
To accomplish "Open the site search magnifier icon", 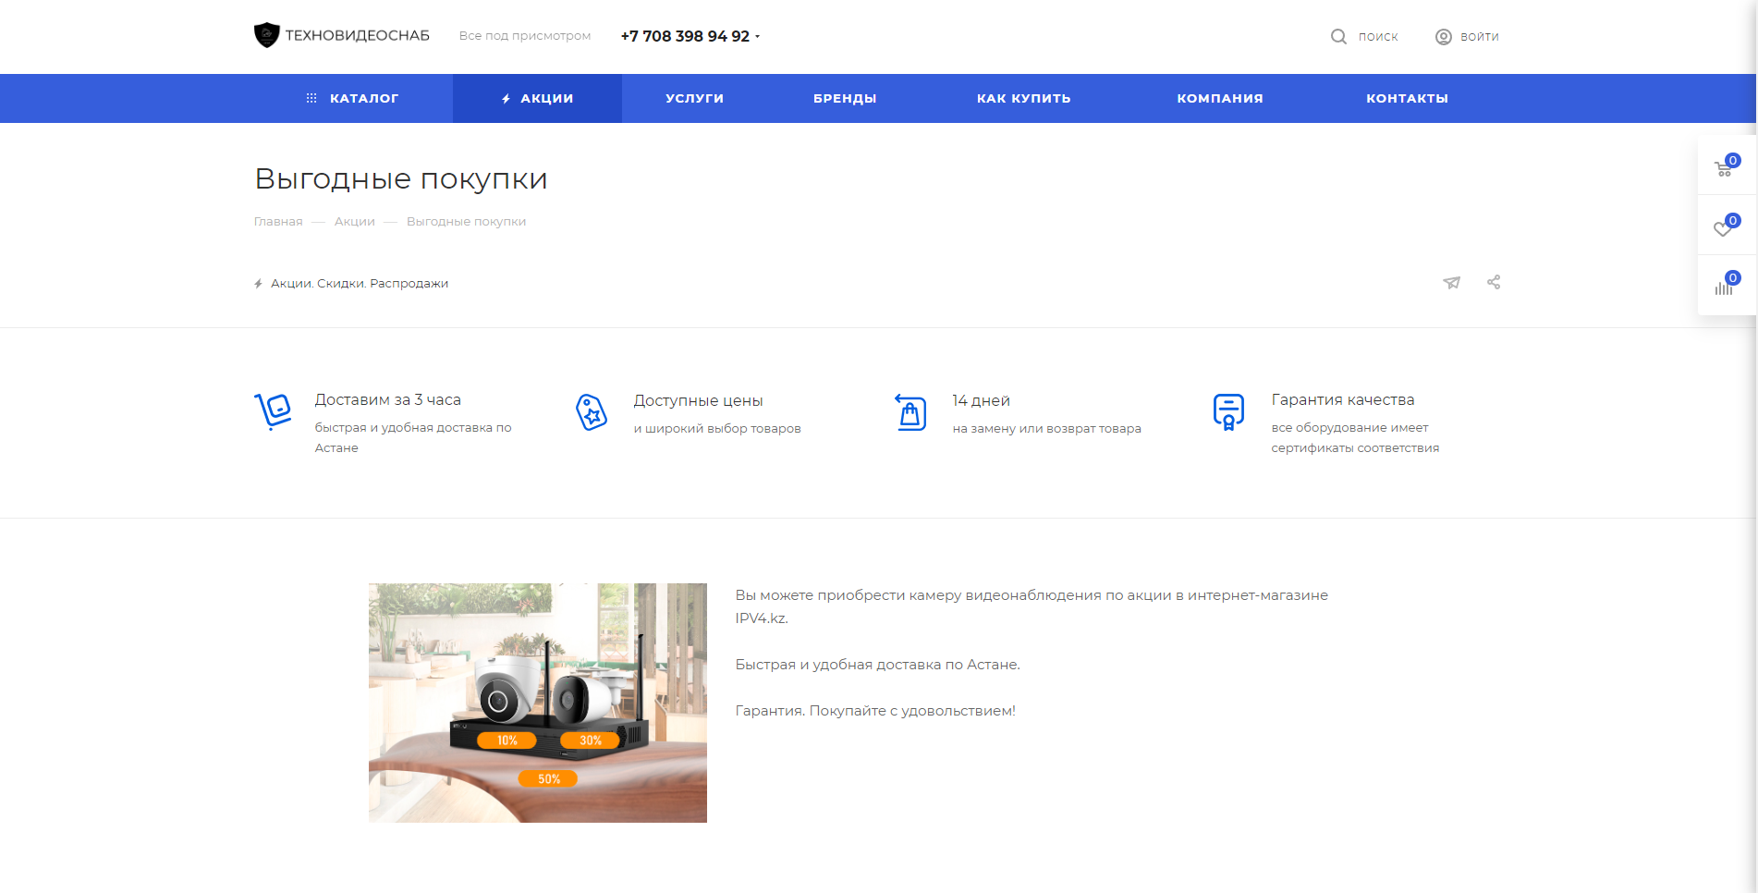I will [1338, 37].
